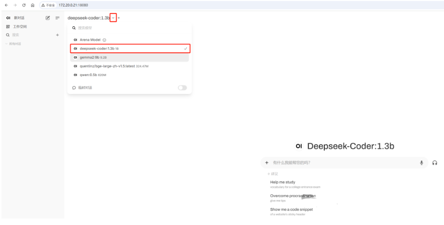Open browser home page icon
The height and width of the screenshot is (225, 444).
coord(33,5)
